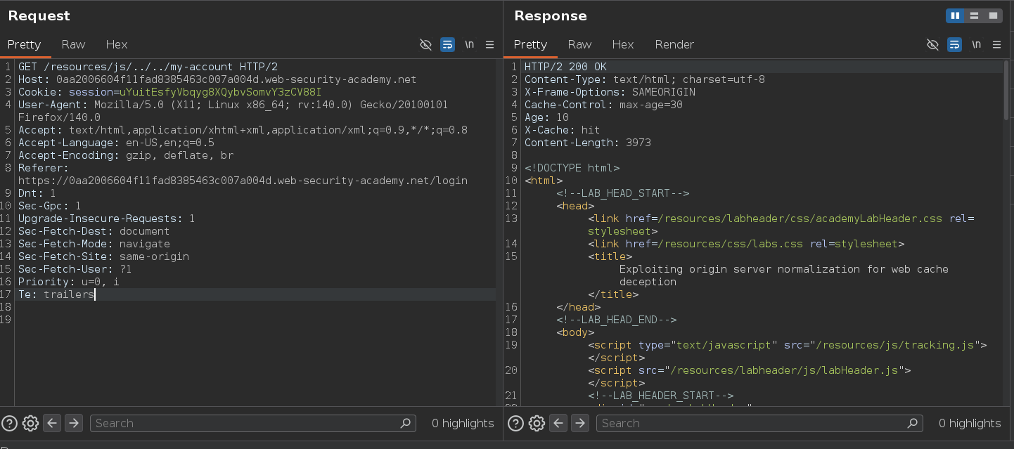1014x449 pixels.
Task: Click the session cookie value
Action: [x=221, y=92]
